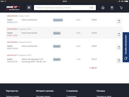Viewport: 129px width, 97px height.
Task: Open part number 55346-47010 link
Action: (x=12, y=22)
